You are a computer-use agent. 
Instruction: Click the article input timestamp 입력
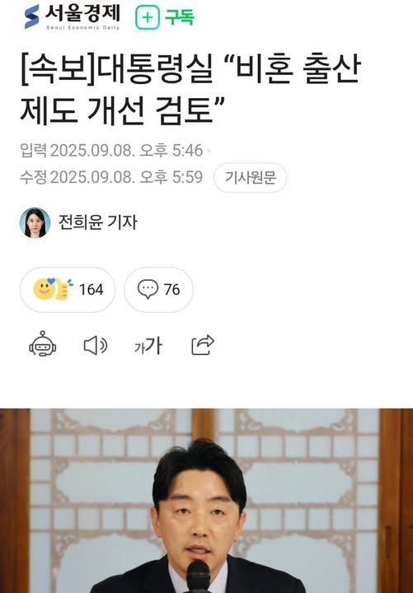(111, 151)
